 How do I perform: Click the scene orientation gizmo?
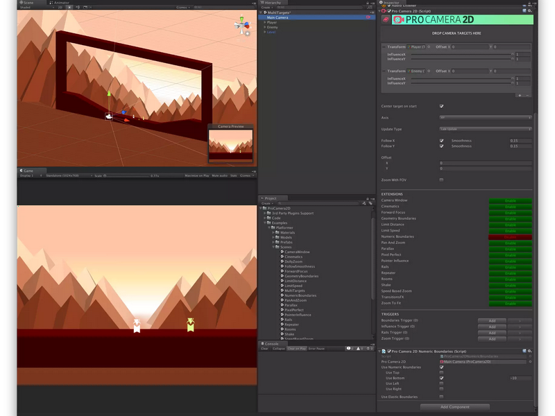[x=242, y=26]
